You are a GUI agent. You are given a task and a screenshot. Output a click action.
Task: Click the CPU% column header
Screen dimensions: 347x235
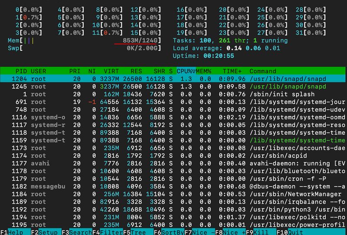(186, 71)
